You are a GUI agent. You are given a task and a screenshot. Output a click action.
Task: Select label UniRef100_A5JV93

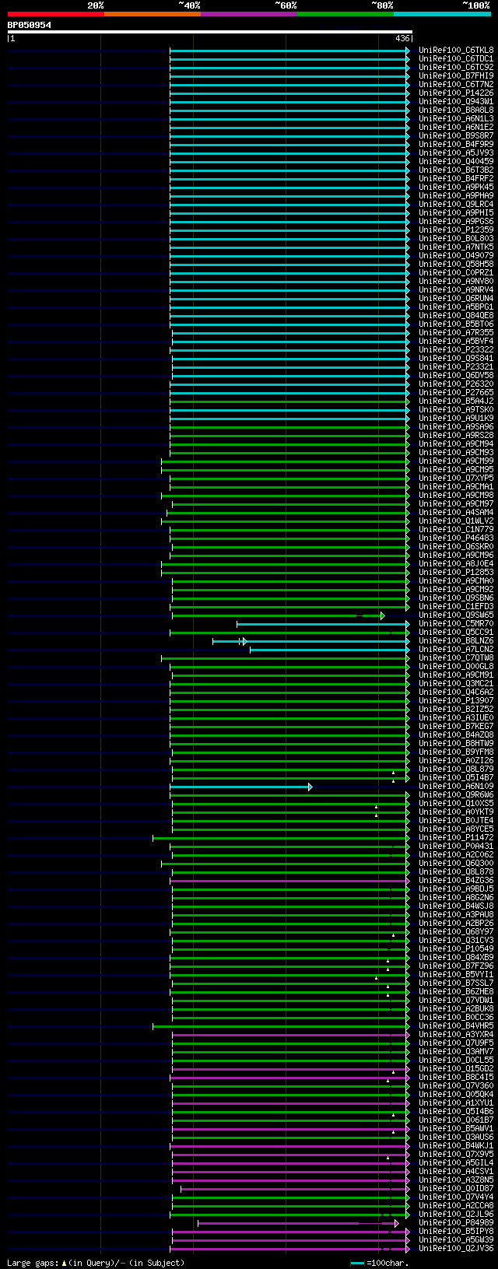[x=456, y=153]
